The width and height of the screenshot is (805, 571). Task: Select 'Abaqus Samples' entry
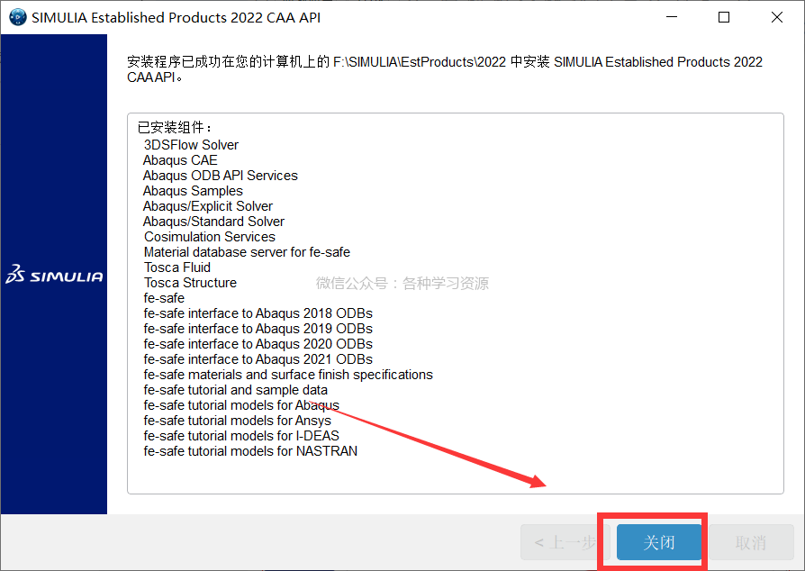[x=193, y=191]
